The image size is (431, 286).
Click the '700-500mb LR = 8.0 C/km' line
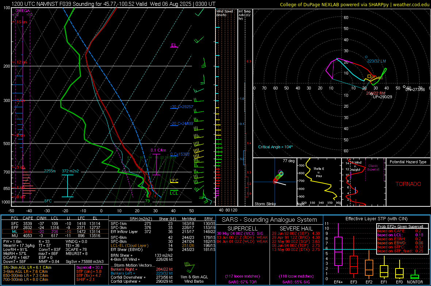[x=26, y=279]
